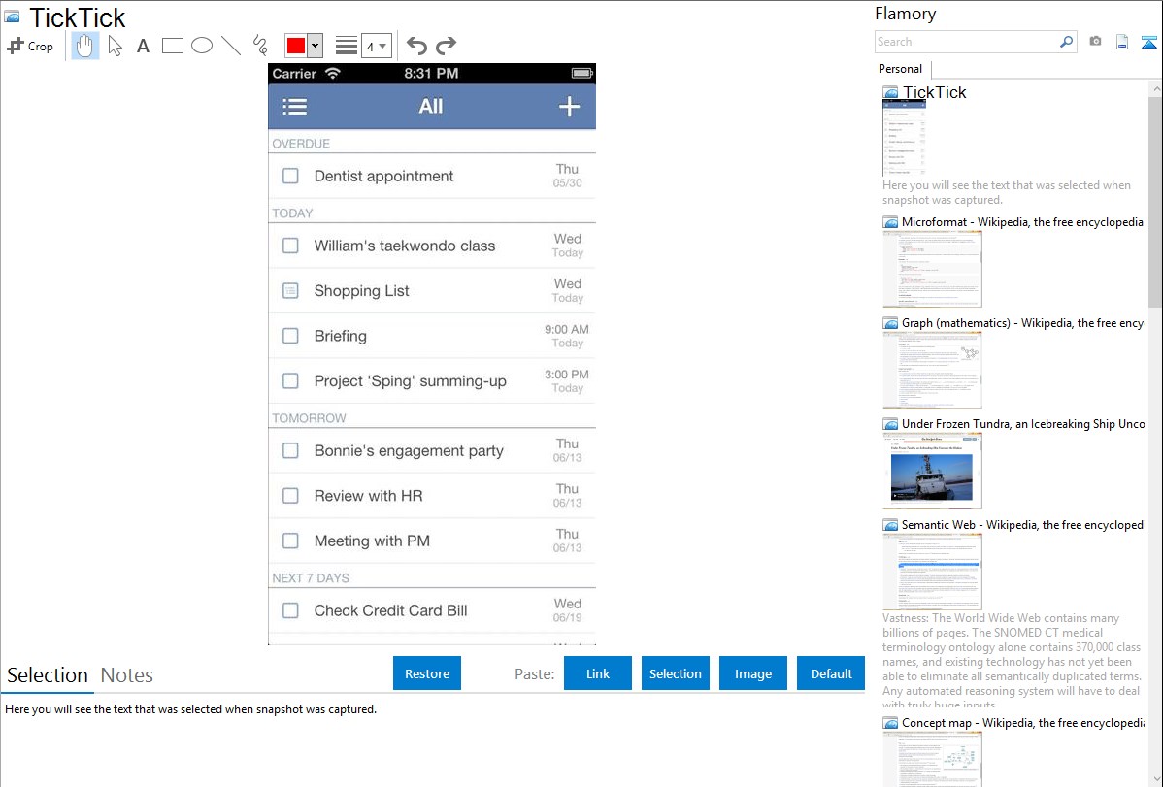Click the blue screen icon beside the page icon

coord(1148,42)
